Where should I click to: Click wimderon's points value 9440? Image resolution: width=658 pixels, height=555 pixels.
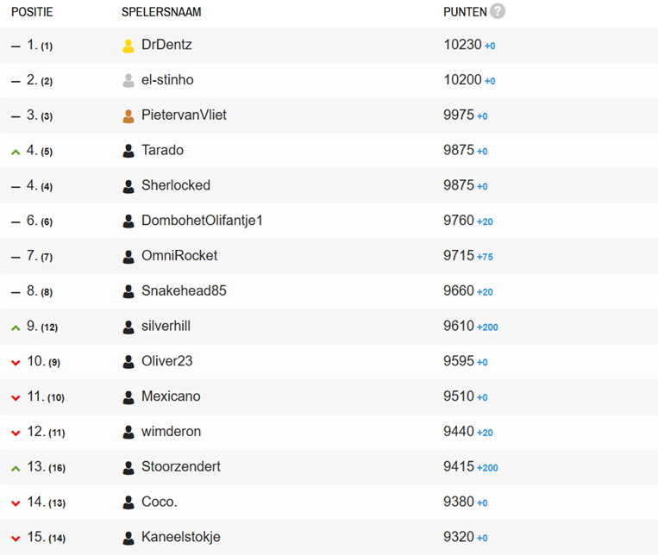tap(459, 431)
